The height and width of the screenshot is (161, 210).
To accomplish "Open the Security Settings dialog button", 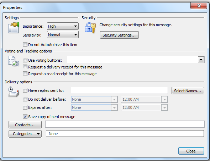I will click(119, 35).
